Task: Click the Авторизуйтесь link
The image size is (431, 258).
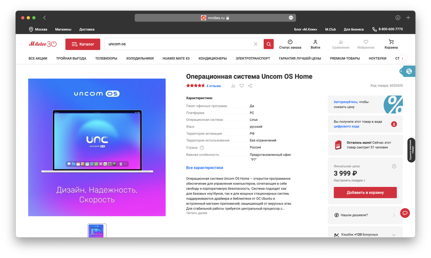Action: [346, 102]
